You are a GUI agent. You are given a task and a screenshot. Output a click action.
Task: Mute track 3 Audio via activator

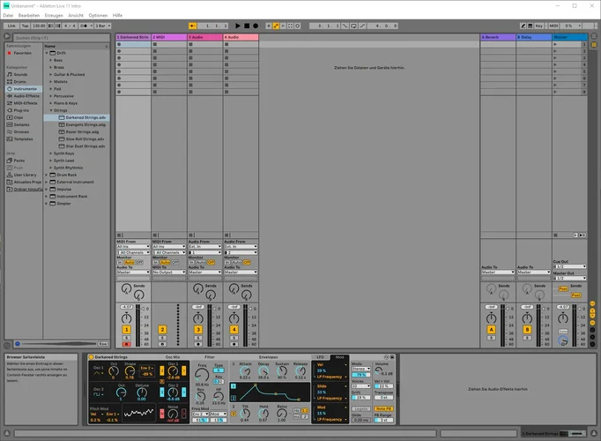click(x=198, y=329)
